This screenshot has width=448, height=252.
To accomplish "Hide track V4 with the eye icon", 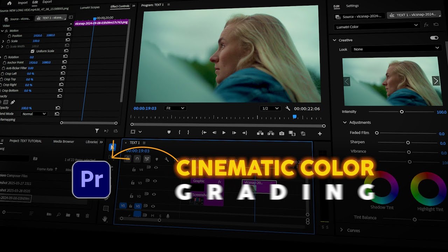I will (x=156, y=168).
